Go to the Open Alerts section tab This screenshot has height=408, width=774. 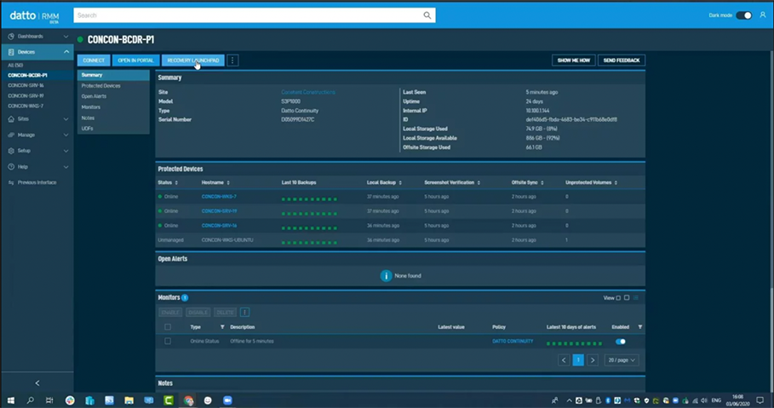(x=94, y=96)
